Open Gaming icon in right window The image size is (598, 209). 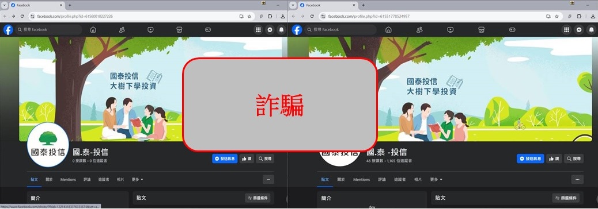[512, 30]
